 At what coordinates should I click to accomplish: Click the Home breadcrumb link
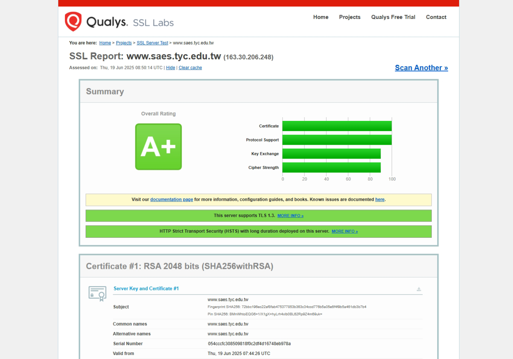105,43
